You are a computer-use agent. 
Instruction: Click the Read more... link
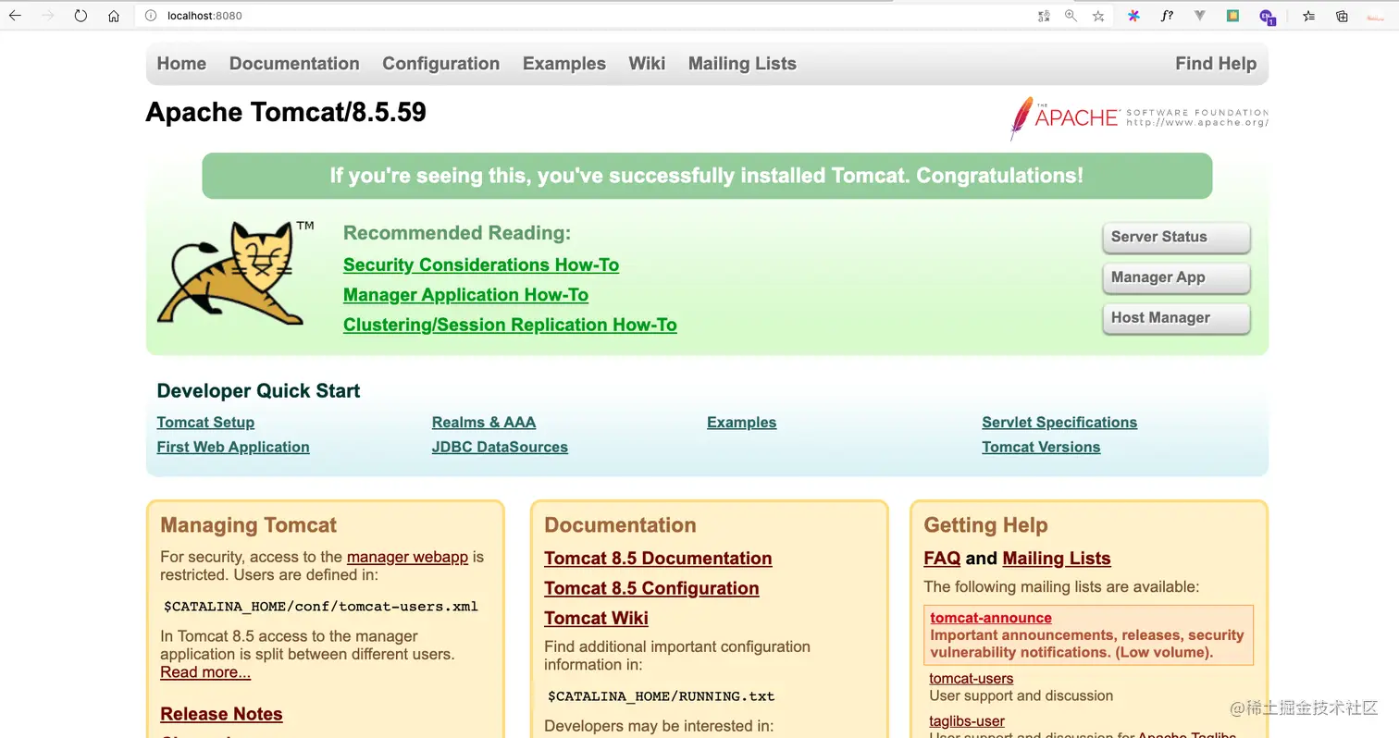(x=205, y=672)
